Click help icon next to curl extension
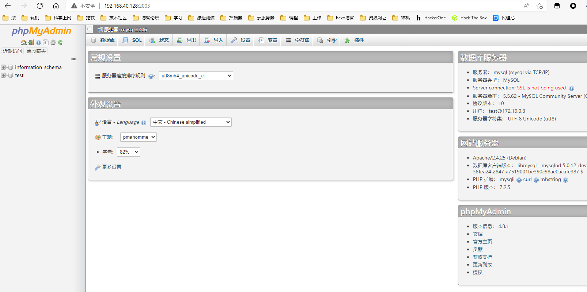Screen dimensions: 587x292 coord(536,180)
